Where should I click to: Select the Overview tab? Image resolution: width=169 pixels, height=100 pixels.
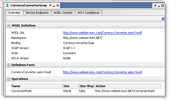tap(14, 13)
